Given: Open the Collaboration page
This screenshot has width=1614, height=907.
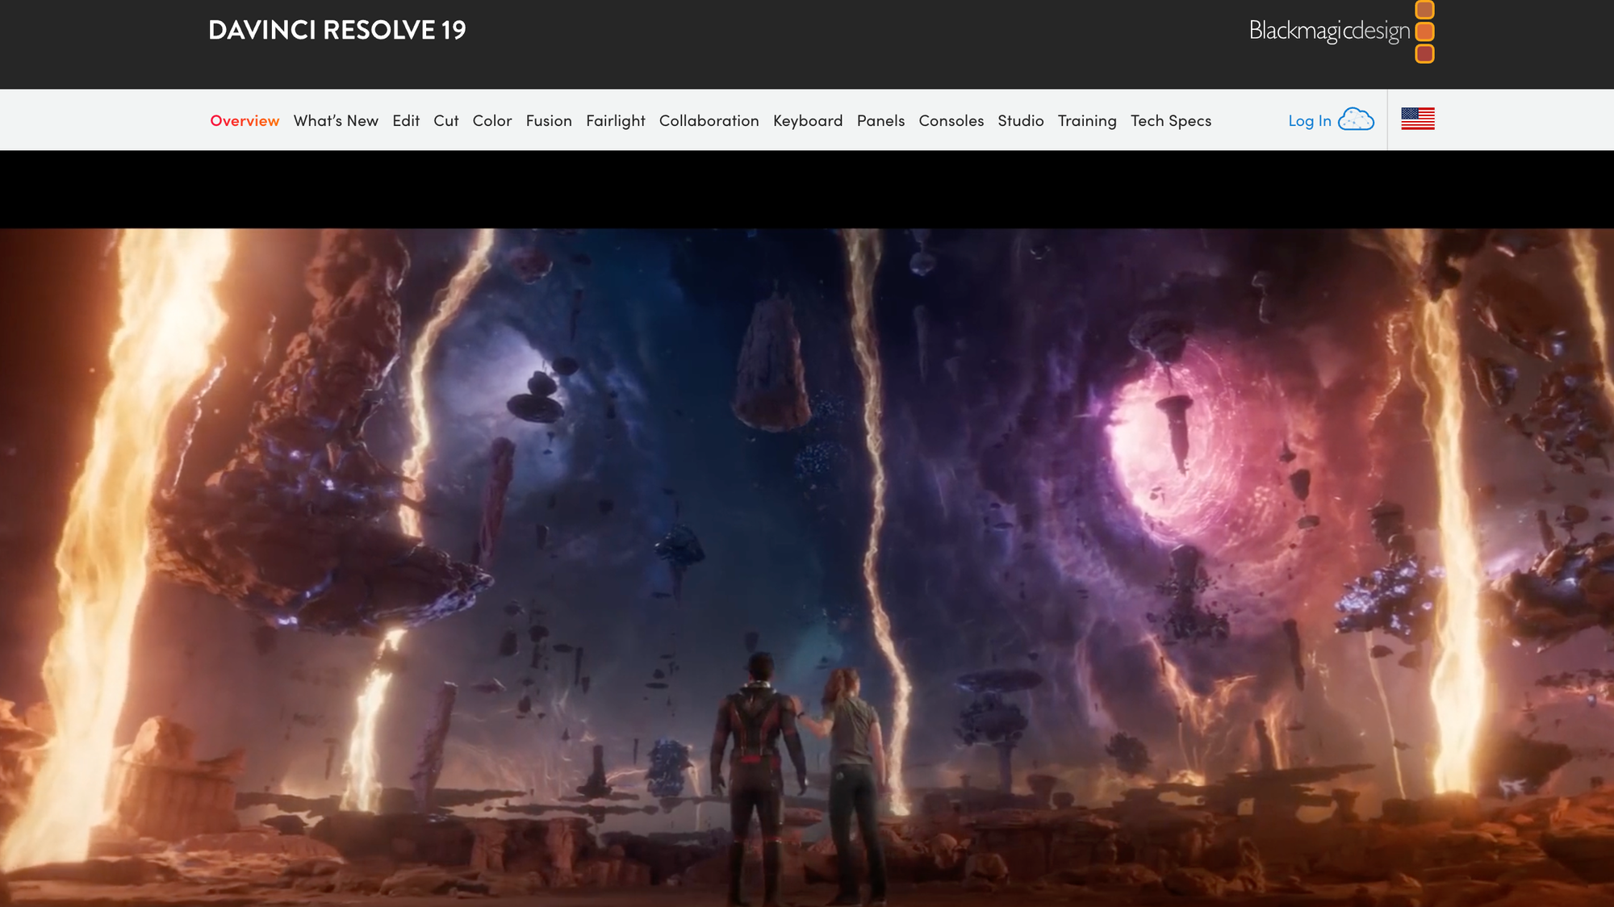Looking at the screenshot, I should coord(709,121).
